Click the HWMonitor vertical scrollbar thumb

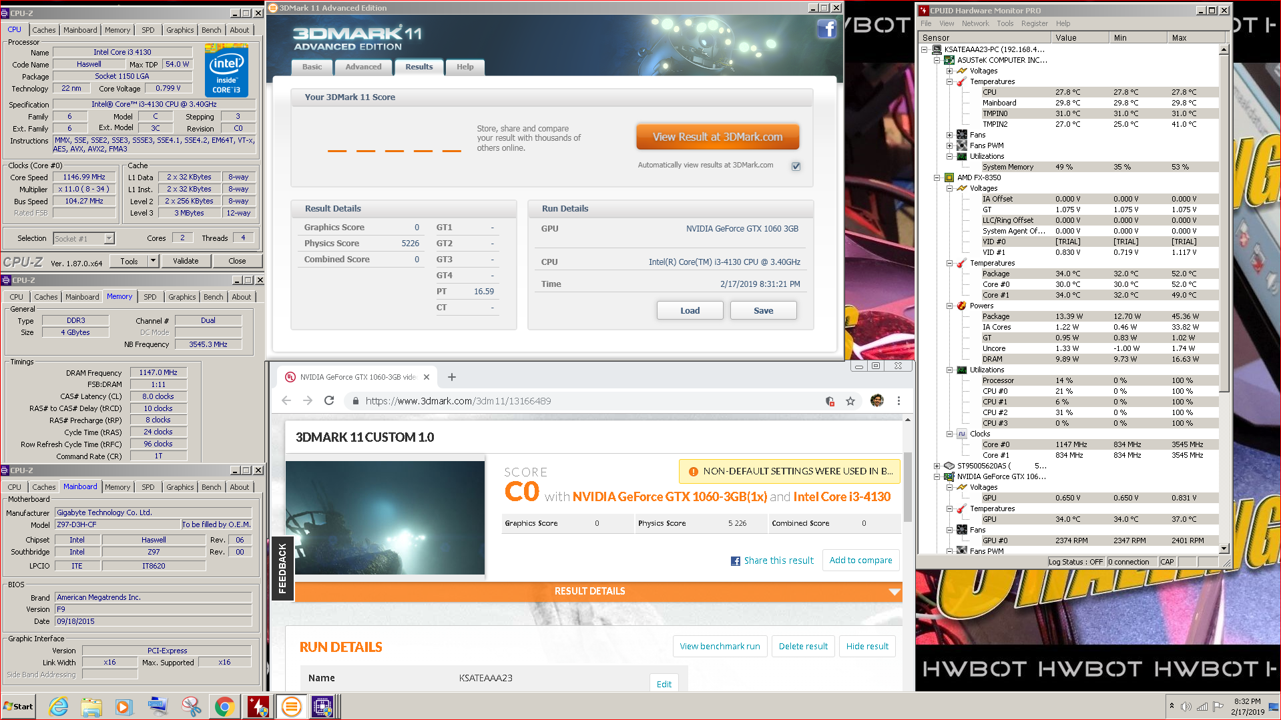(x=1224, y=224)
